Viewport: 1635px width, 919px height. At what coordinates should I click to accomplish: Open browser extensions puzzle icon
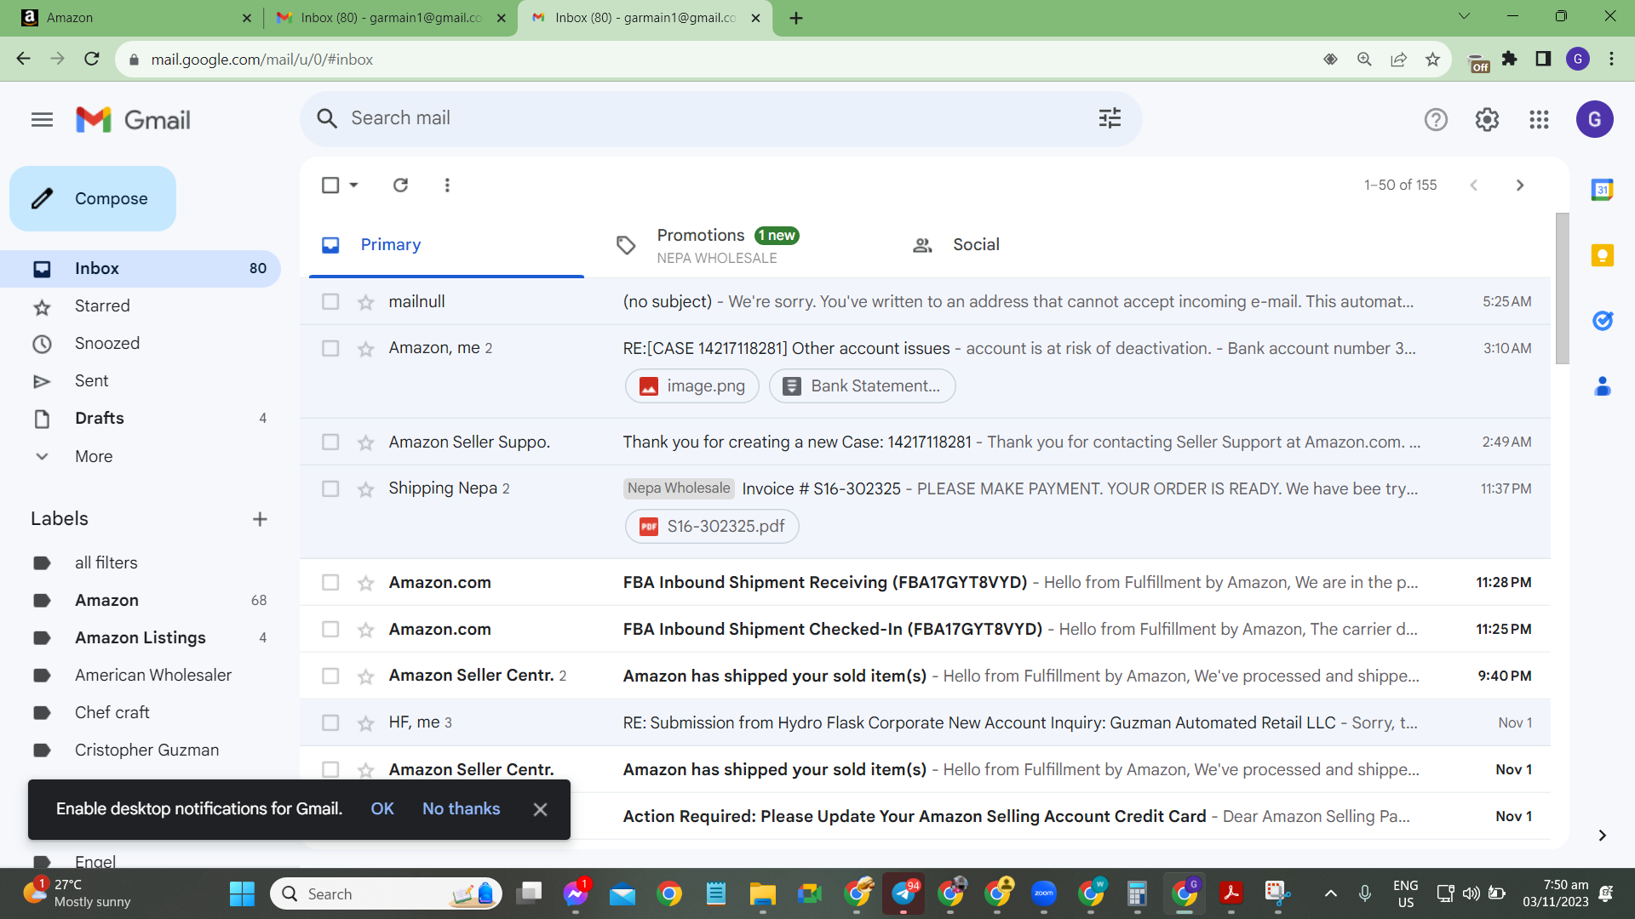coord(1509,60)
